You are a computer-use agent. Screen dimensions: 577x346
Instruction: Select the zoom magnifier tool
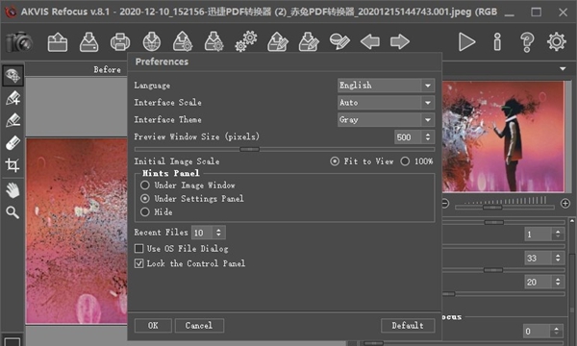[13, 212]
